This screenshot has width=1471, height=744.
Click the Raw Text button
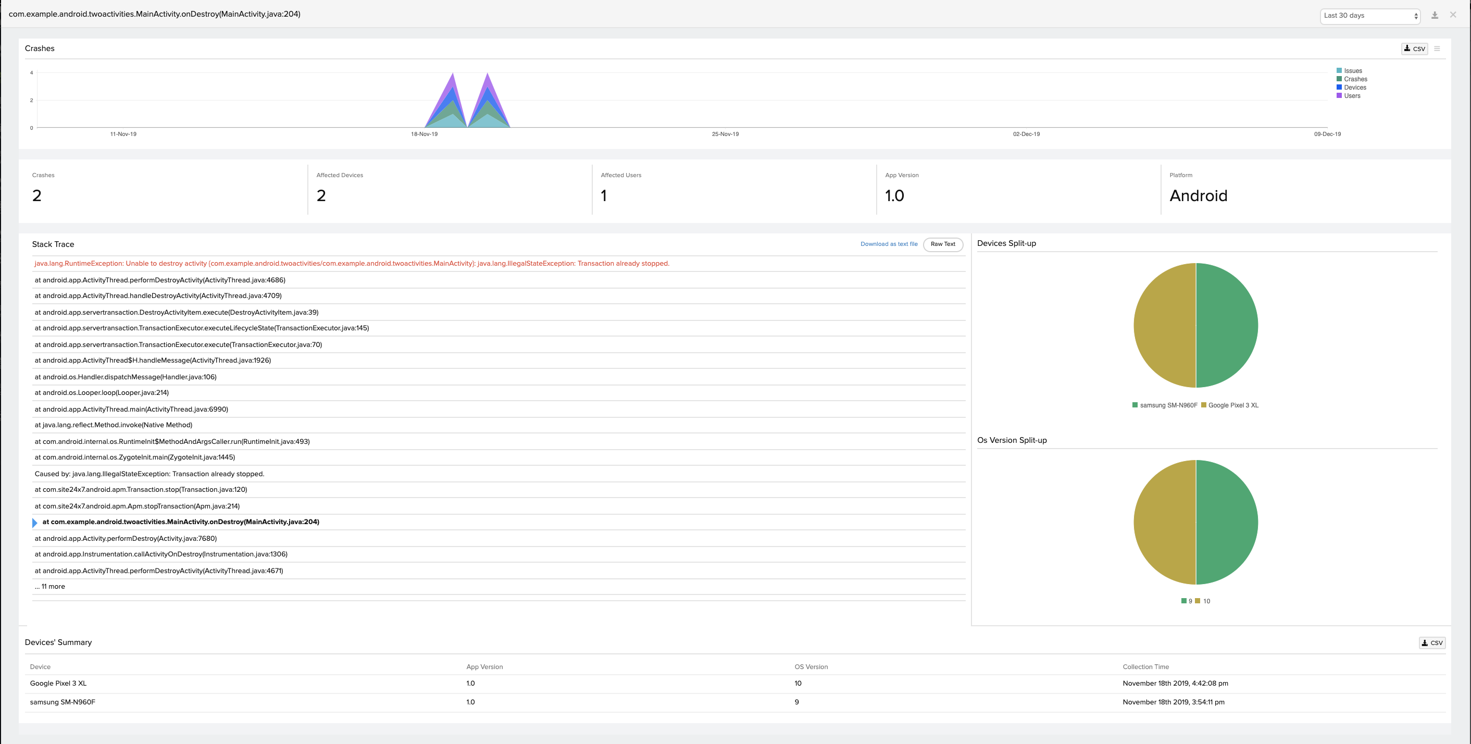942,244
